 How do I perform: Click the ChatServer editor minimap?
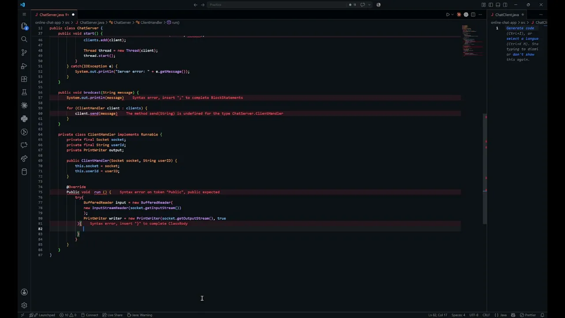point(472,41)
